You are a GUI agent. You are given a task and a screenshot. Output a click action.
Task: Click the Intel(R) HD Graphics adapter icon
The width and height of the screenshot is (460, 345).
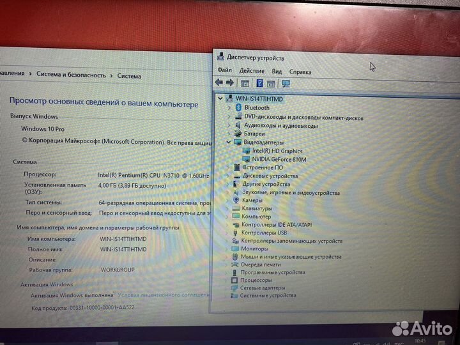(x=246, y=151)
